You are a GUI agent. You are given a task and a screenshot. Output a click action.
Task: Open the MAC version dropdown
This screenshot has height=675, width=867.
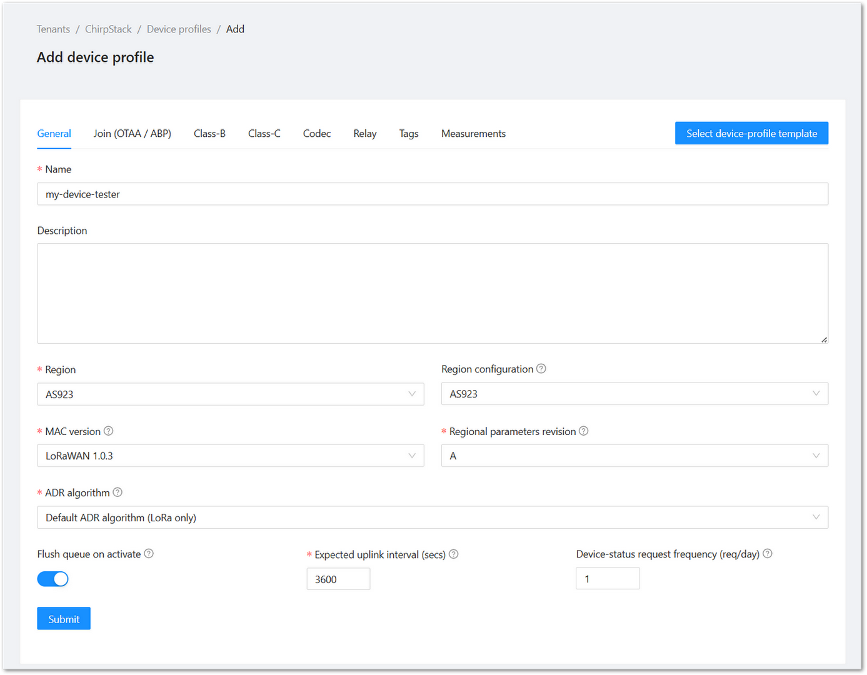point(230,456)
